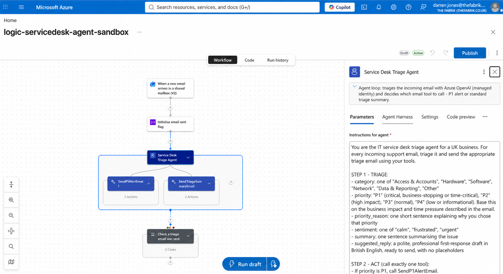
Task: Add step below the Check triage node
Action: click(170, 262)
